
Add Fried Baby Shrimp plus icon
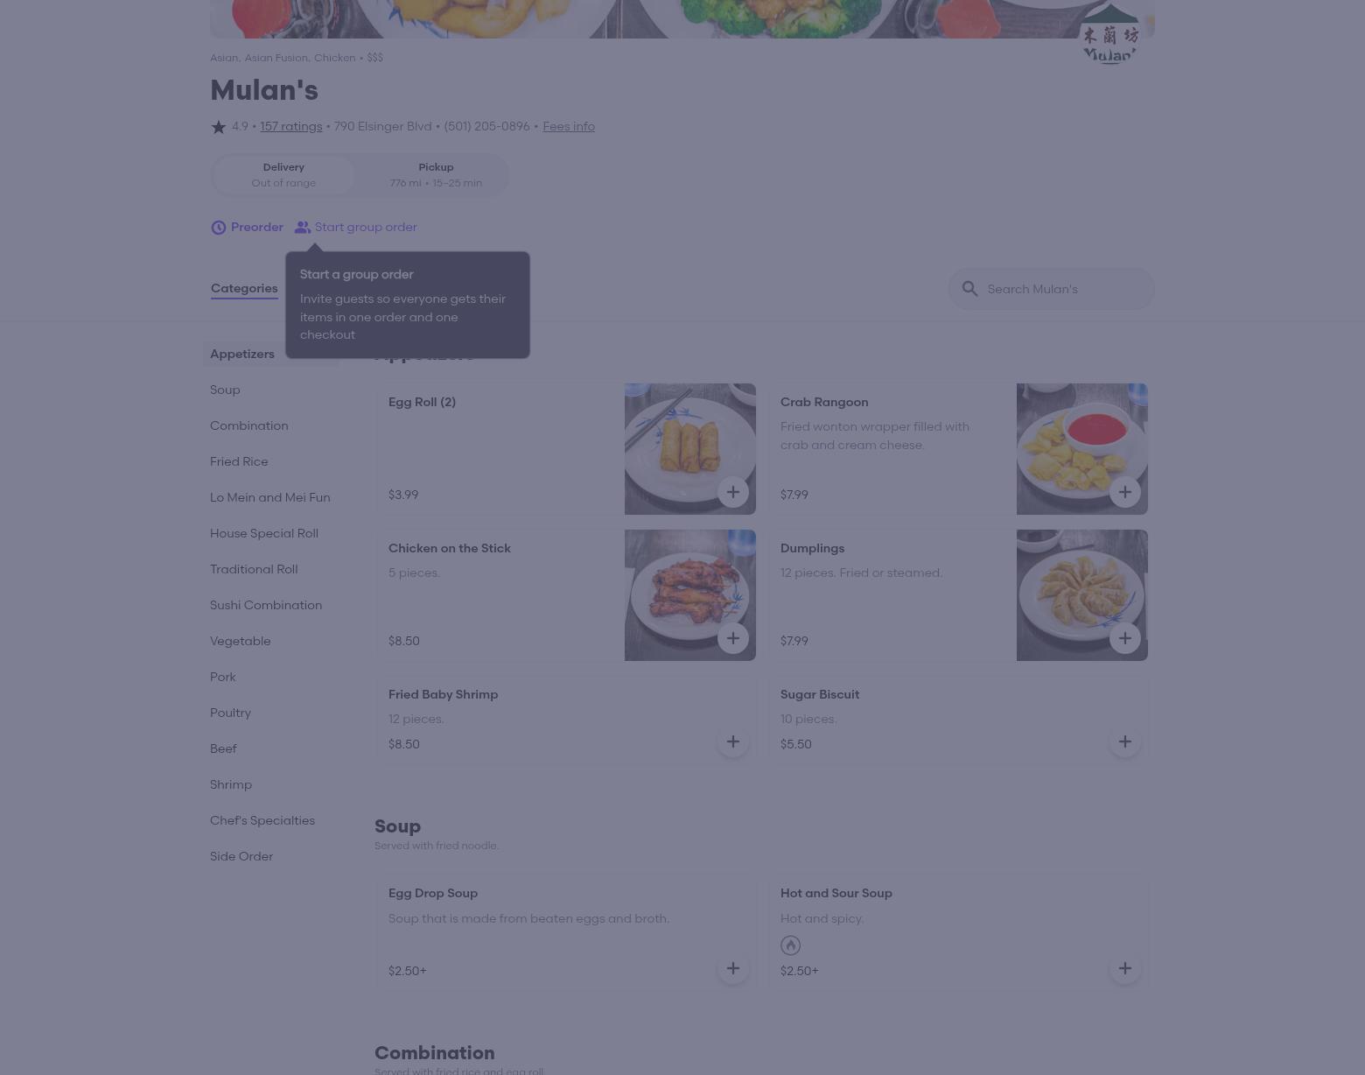733,741
